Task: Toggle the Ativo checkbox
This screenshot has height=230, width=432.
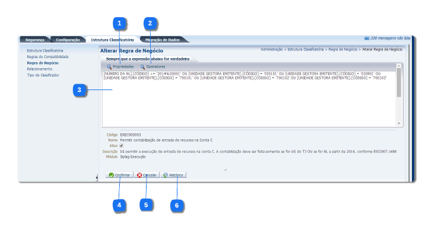Action: [x=122, y=146]
